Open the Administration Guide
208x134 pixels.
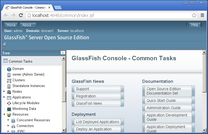(x=169, y=108)
